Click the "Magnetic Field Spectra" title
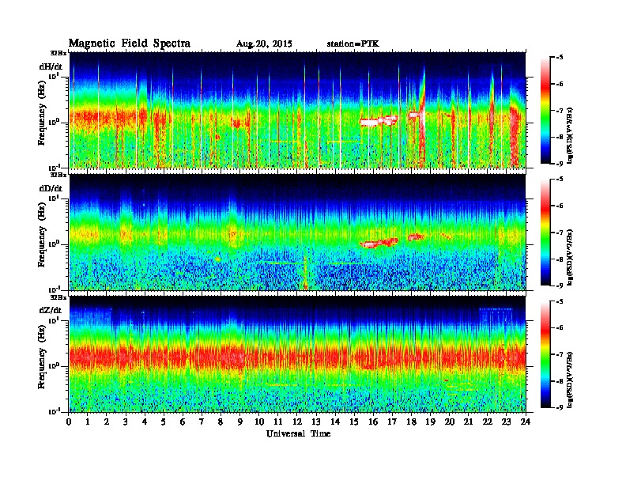This screenshot has width=626, height=484. click(130, 43)
